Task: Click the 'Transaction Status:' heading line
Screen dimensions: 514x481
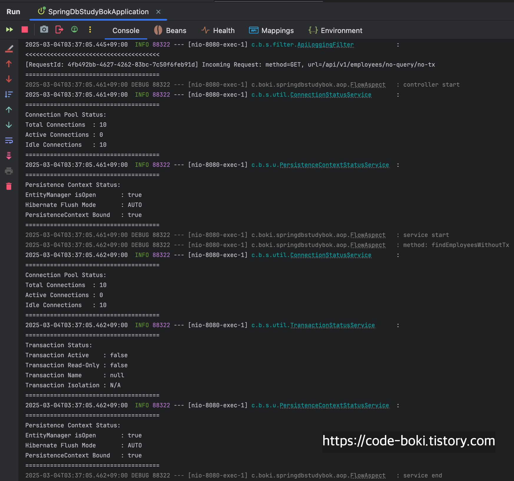Action: tap(59, 345)
